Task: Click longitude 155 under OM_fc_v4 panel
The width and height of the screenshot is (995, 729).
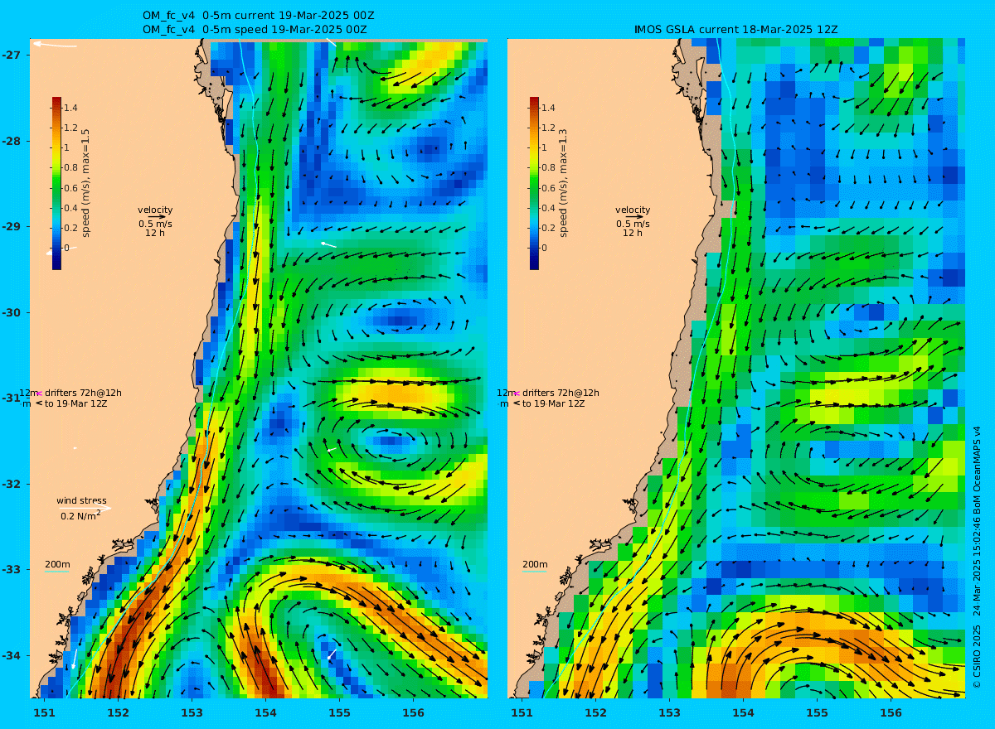Action: point(340,712)
